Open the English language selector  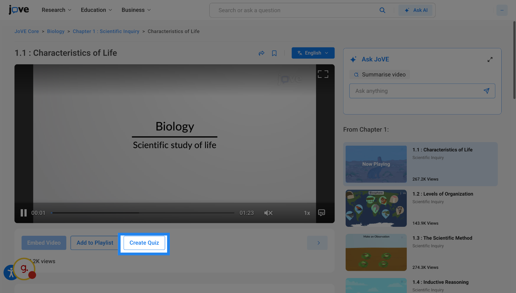(x=313, y=53)
